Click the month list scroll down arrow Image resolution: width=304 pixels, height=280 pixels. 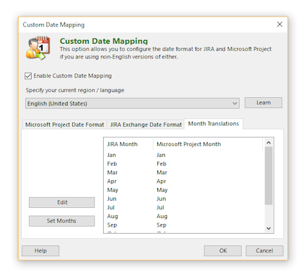[x=269, y=229]
